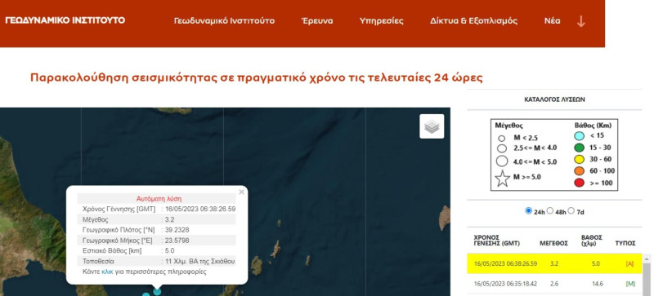The height and width of the screenshot is (296, 654).
Task: Select the 48h time range option
Action: coord(549,210)
